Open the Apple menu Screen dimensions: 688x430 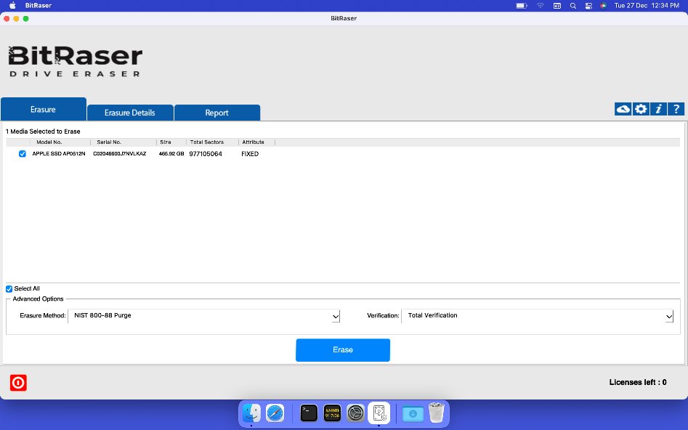click(x=12, y=5)
